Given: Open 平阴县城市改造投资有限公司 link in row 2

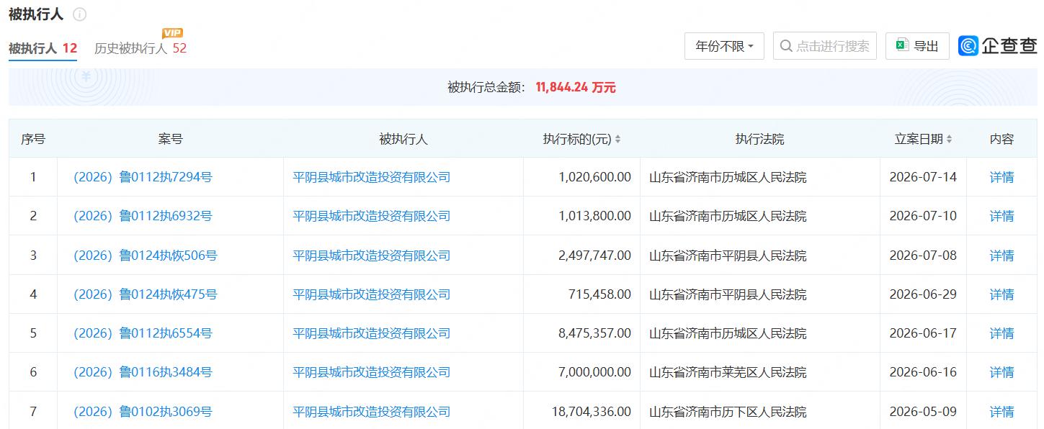Looking at the screenshot, I should tap(371, 216).
